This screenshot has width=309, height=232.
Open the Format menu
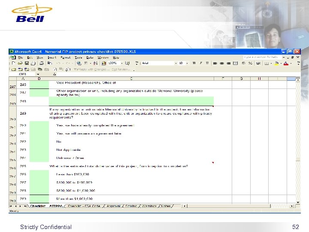(x=65, y=58)
